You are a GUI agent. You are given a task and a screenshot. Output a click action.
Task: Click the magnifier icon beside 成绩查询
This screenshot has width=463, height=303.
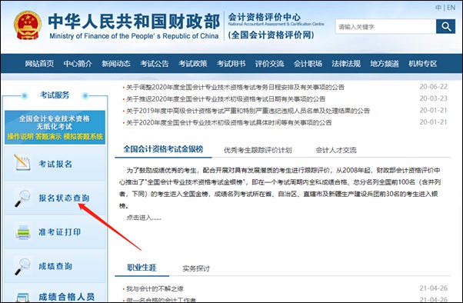(22, 266)
